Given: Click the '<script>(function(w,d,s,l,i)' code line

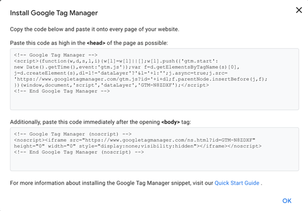Looking at the screenshot, I should [x=116, y=61].
